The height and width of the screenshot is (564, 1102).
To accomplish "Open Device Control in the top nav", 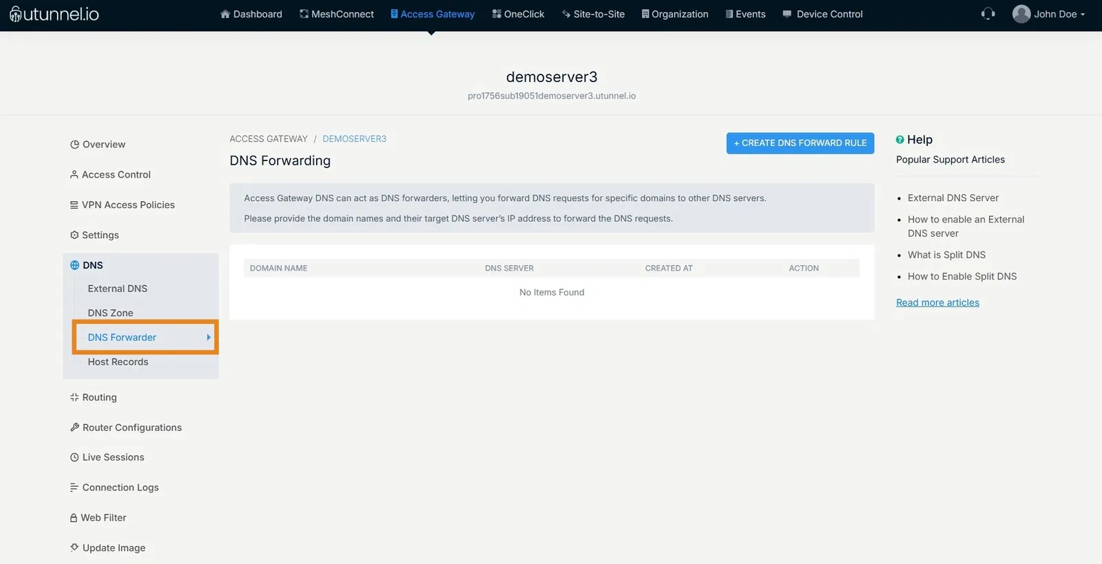I will point(823,14).
